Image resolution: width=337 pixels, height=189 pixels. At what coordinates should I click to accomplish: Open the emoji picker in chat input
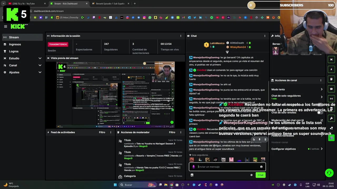pos(261,167)
